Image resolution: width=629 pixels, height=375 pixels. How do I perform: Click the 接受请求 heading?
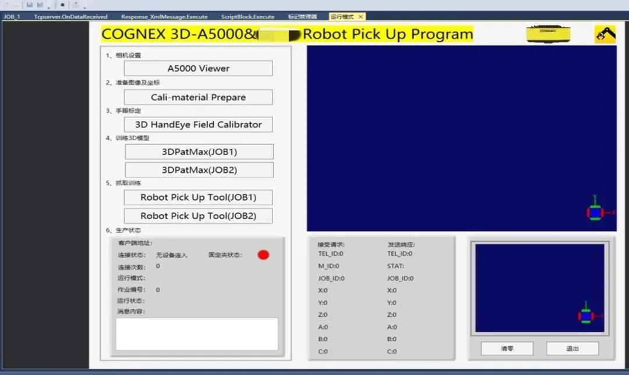[x=331, y=244]
